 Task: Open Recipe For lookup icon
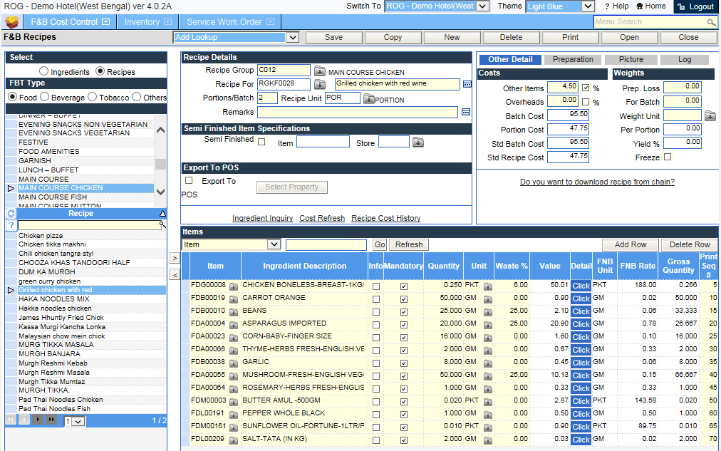[320, 84]
